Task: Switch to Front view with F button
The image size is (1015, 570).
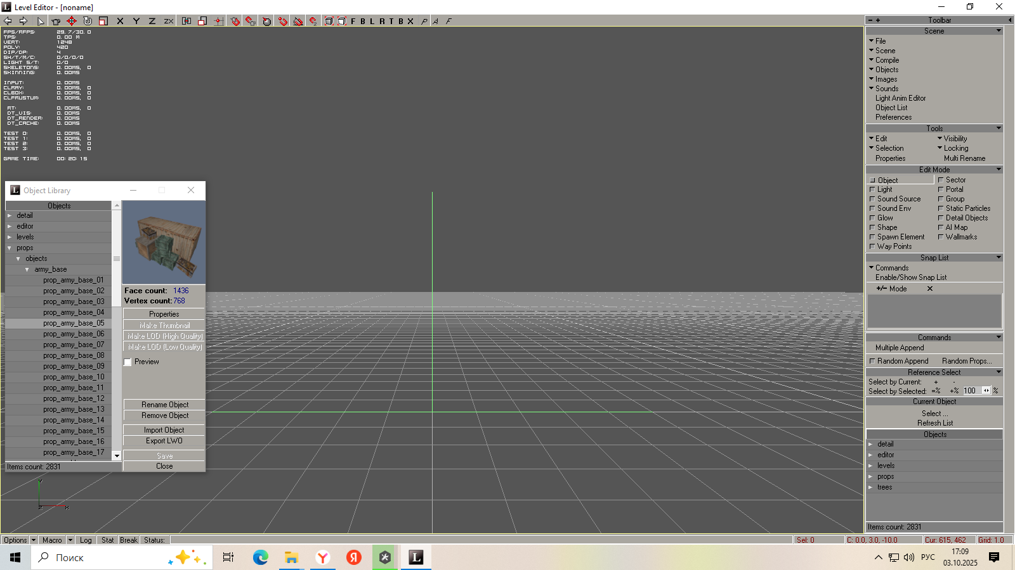Action: pyautogui.click(x=353, y=21)
